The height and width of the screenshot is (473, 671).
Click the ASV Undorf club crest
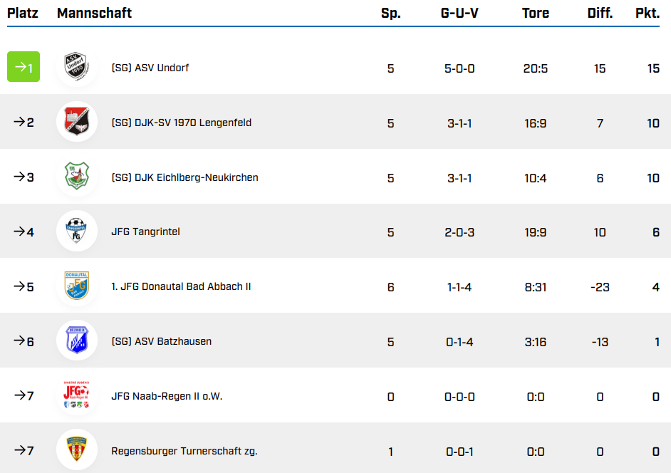click(x=76, y=68)
